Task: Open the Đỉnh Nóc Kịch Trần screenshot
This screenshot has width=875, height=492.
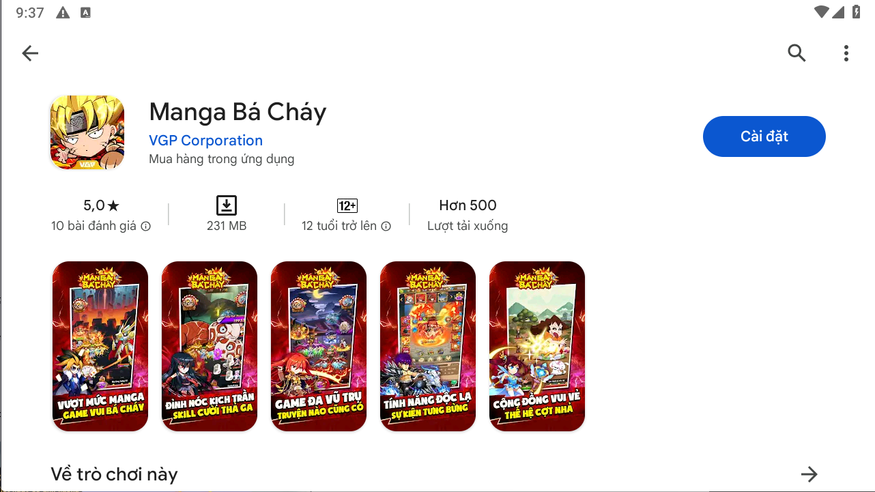Action: pyautogui.click(x=210, y=346)
